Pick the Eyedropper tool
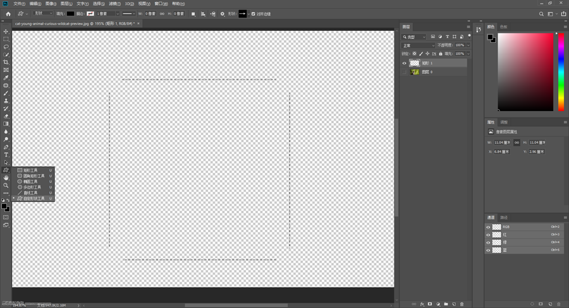 6,78
